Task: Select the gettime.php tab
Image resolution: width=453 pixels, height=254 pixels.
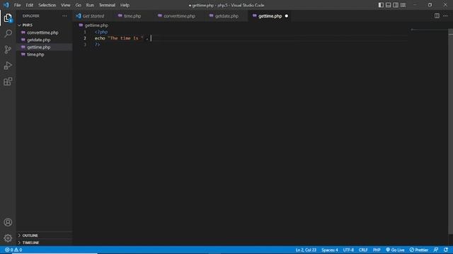Action: tap(270, 16)
